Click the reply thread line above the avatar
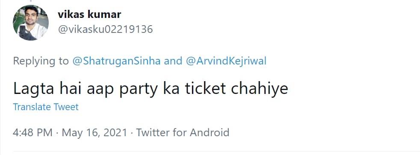The image size is (420, 155). [x=30, y=1]
